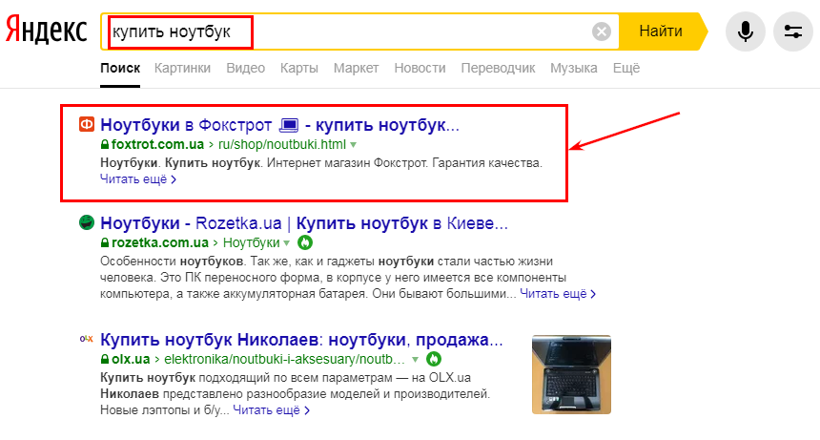Click Читать ещё in the Rozetka snippet
820x440 pixels.
pos(558,294)
